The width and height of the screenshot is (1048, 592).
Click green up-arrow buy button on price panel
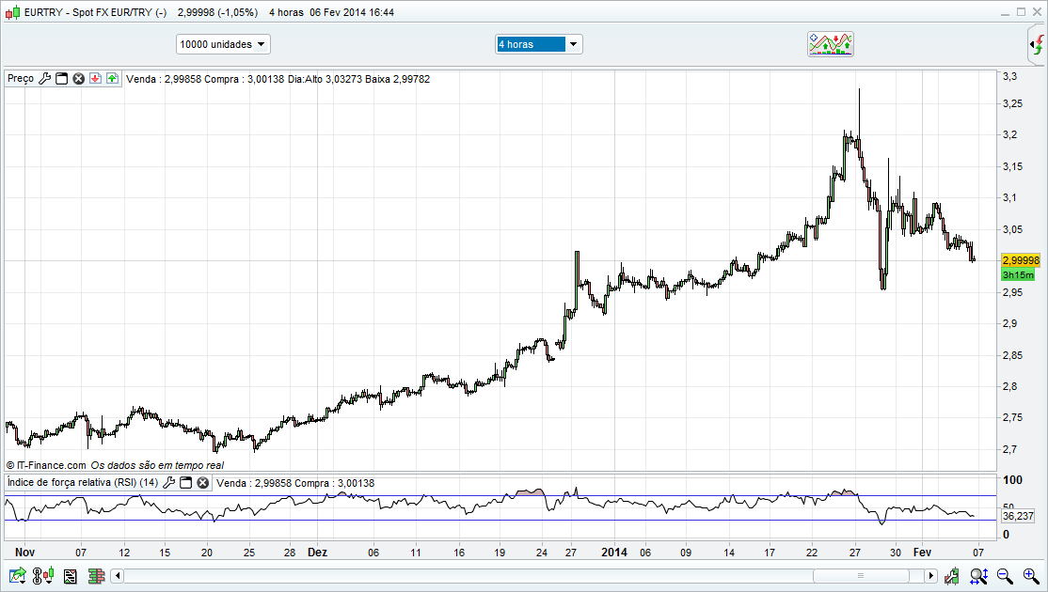tap(111, 79)
